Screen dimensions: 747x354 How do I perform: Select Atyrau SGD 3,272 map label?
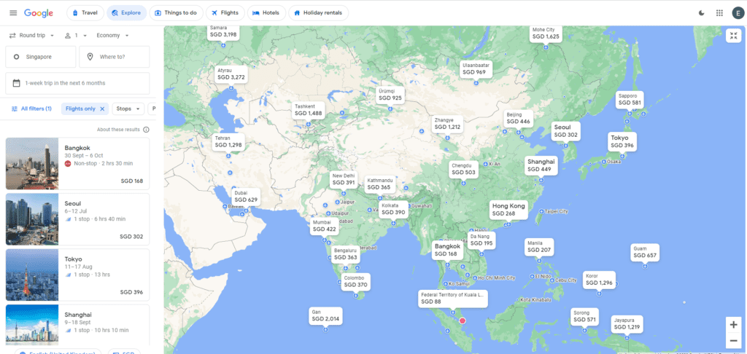point(231,74)
